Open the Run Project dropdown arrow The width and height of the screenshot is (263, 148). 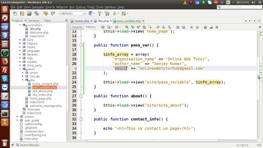118,14
